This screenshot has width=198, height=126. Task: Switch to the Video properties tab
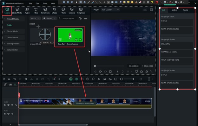pos(174,10)
